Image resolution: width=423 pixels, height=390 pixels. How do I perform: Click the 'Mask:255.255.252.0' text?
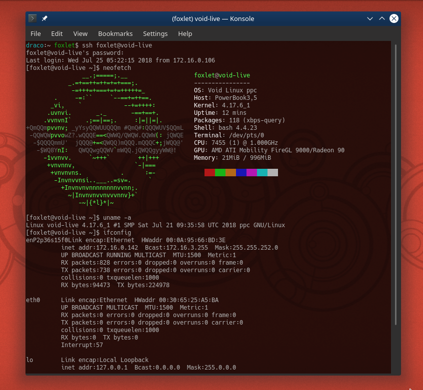pyautogui.click(x=246, y=248)
